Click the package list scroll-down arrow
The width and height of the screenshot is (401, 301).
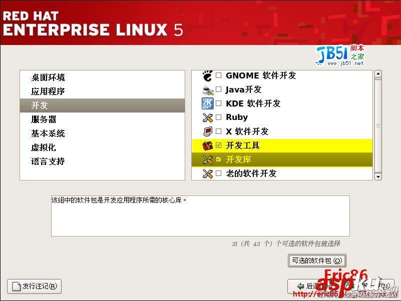click(x=378, y=176)
